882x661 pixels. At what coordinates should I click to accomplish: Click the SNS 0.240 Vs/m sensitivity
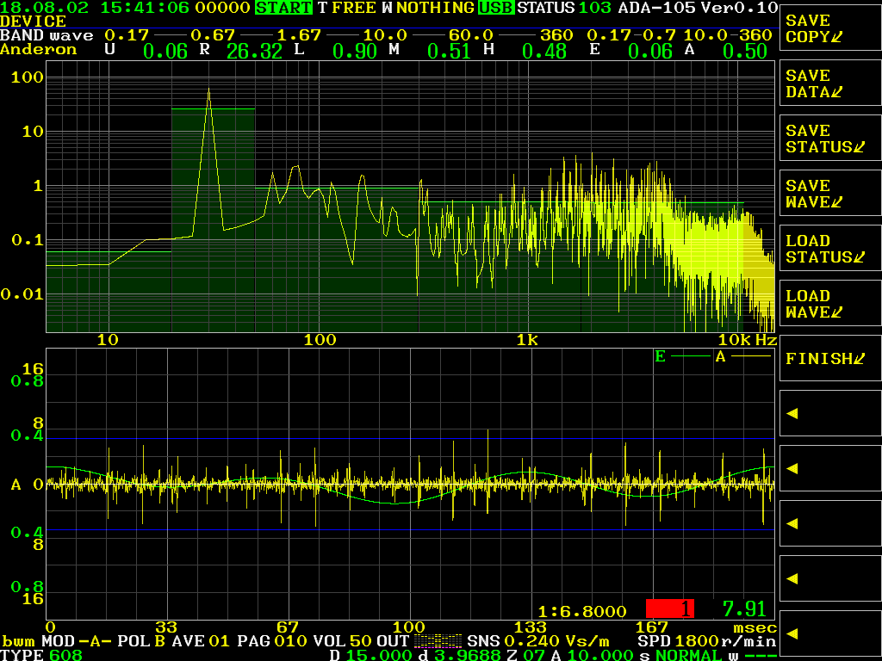537,641
